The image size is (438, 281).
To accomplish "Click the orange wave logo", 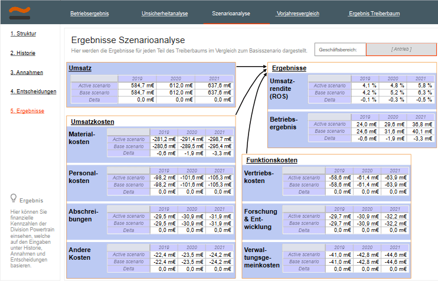I will 19,13.
